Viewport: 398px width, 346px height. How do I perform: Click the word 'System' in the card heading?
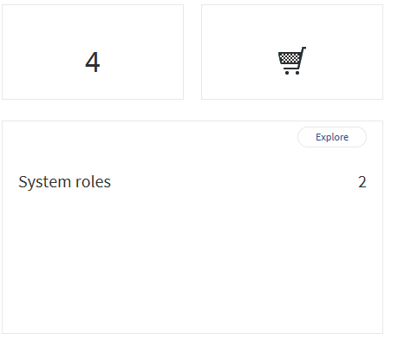coord(45,182)
